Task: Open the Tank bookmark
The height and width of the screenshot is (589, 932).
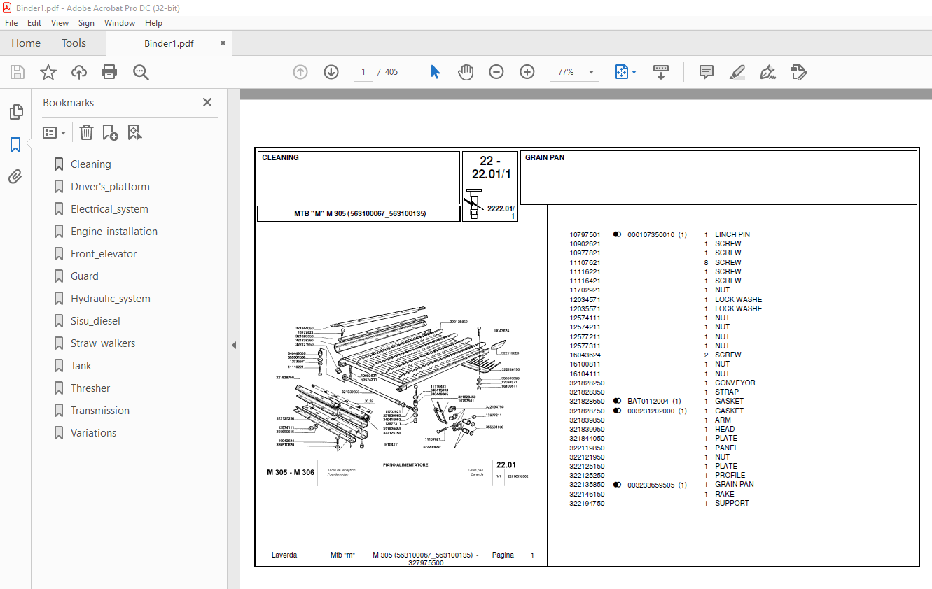Action: 81,366
